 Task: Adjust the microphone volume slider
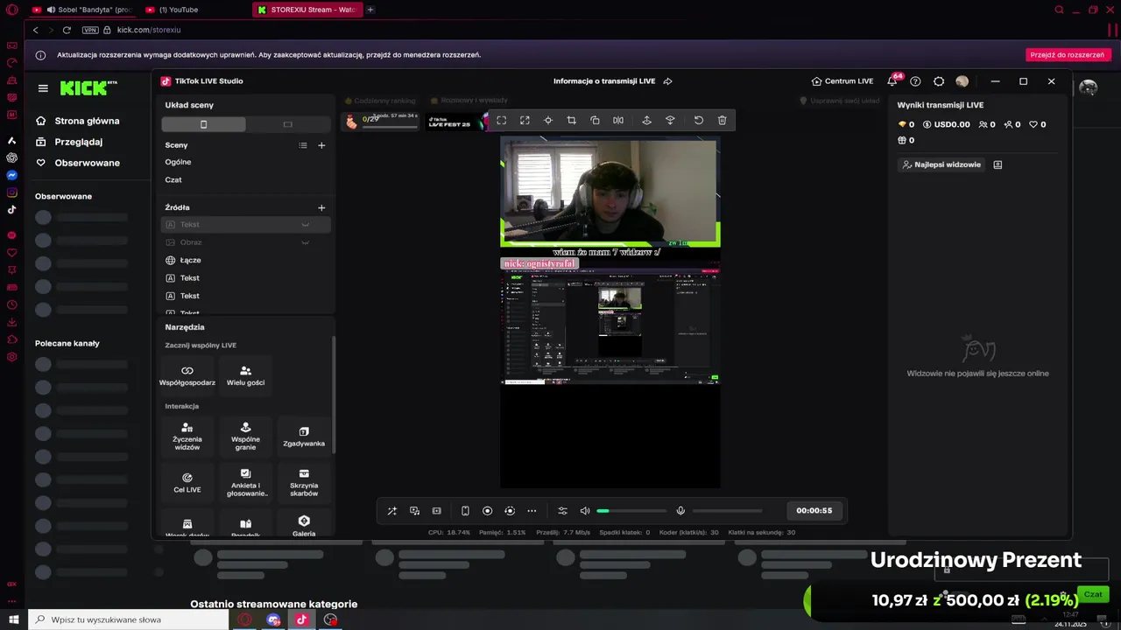(x=727, y=511)
